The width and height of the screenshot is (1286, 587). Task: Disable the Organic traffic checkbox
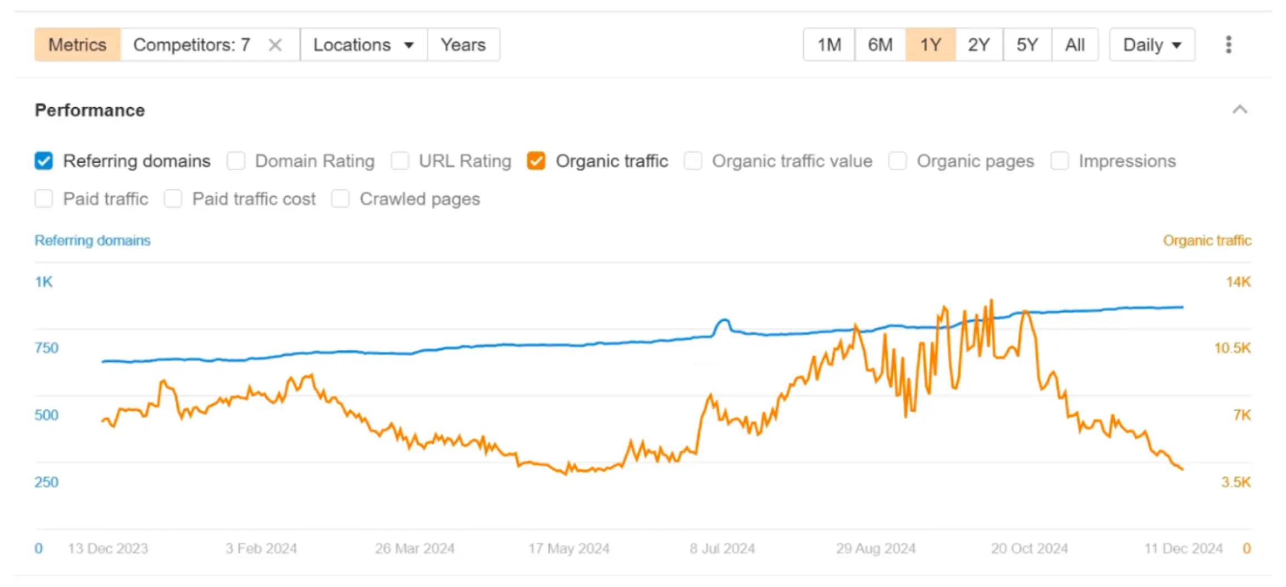pyautogui.click(x=536, y=161)
